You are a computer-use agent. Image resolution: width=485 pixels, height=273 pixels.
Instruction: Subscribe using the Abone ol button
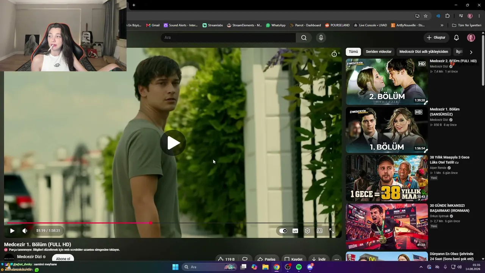(x=63, y=259)
